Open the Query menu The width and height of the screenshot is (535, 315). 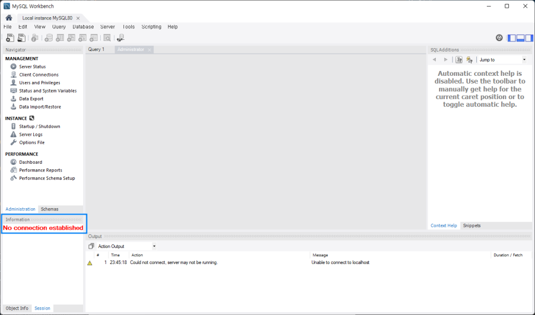coord(59,27)
